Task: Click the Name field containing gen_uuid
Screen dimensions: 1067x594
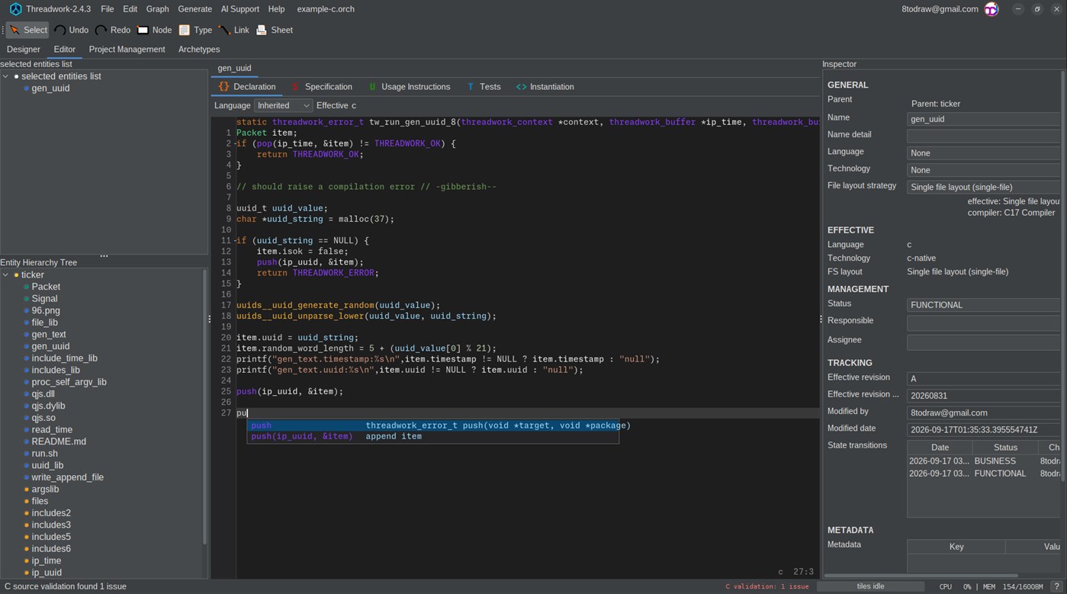Action: tap(984, 119)
